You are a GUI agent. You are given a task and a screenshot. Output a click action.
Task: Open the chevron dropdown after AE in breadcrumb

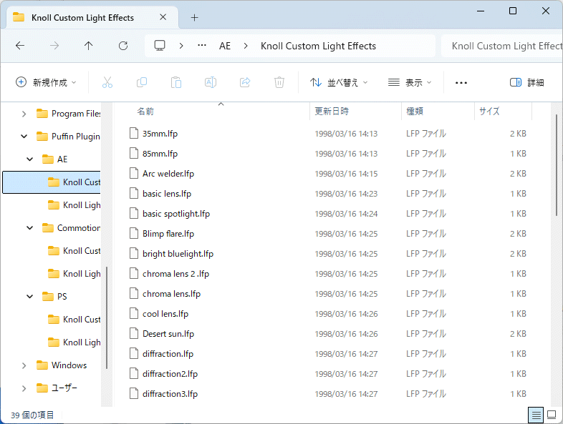point(246,46)
